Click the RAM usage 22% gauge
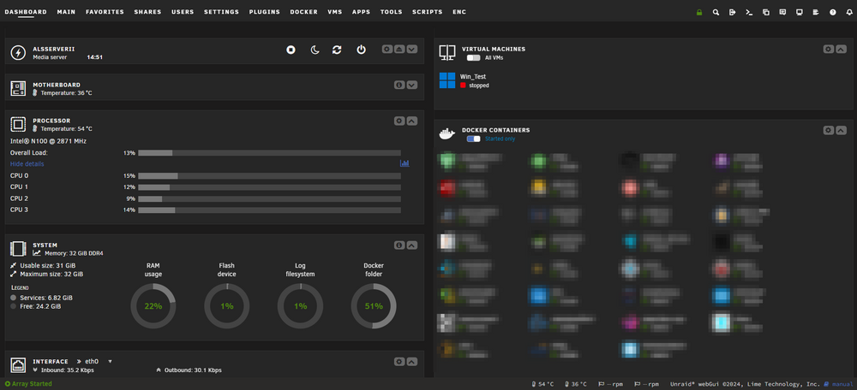The height and width of the screenshot is (390, 857). coord(153,306)
